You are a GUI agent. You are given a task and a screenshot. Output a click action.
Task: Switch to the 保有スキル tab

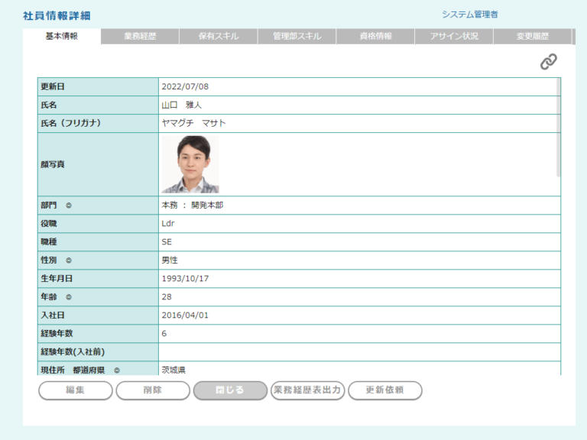(218, 37)
